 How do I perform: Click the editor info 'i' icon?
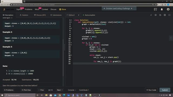151,15
